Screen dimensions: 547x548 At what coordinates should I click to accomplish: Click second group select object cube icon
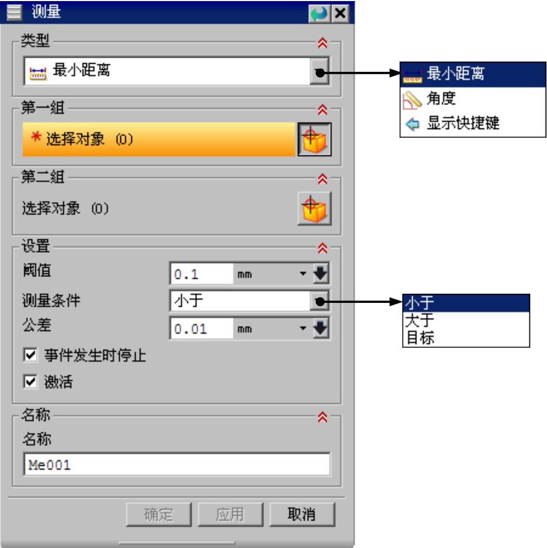(x=314, y=208)
